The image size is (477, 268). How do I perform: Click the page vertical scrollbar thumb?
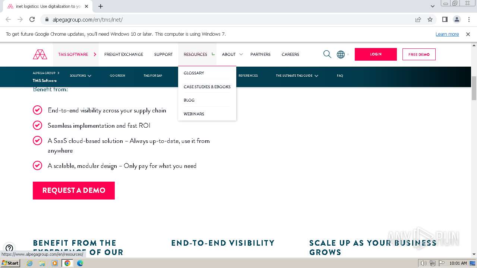pyautogui.click(x=474, y=88)
